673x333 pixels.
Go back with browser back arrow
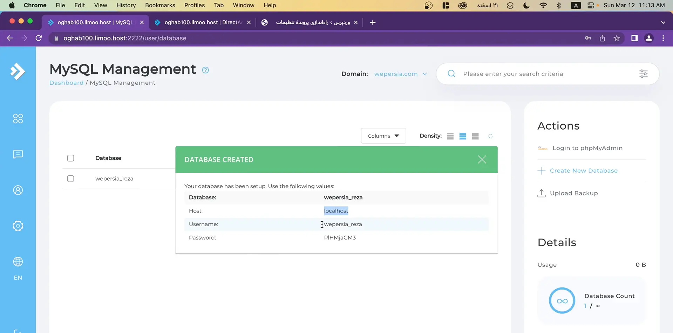point(10,38)
